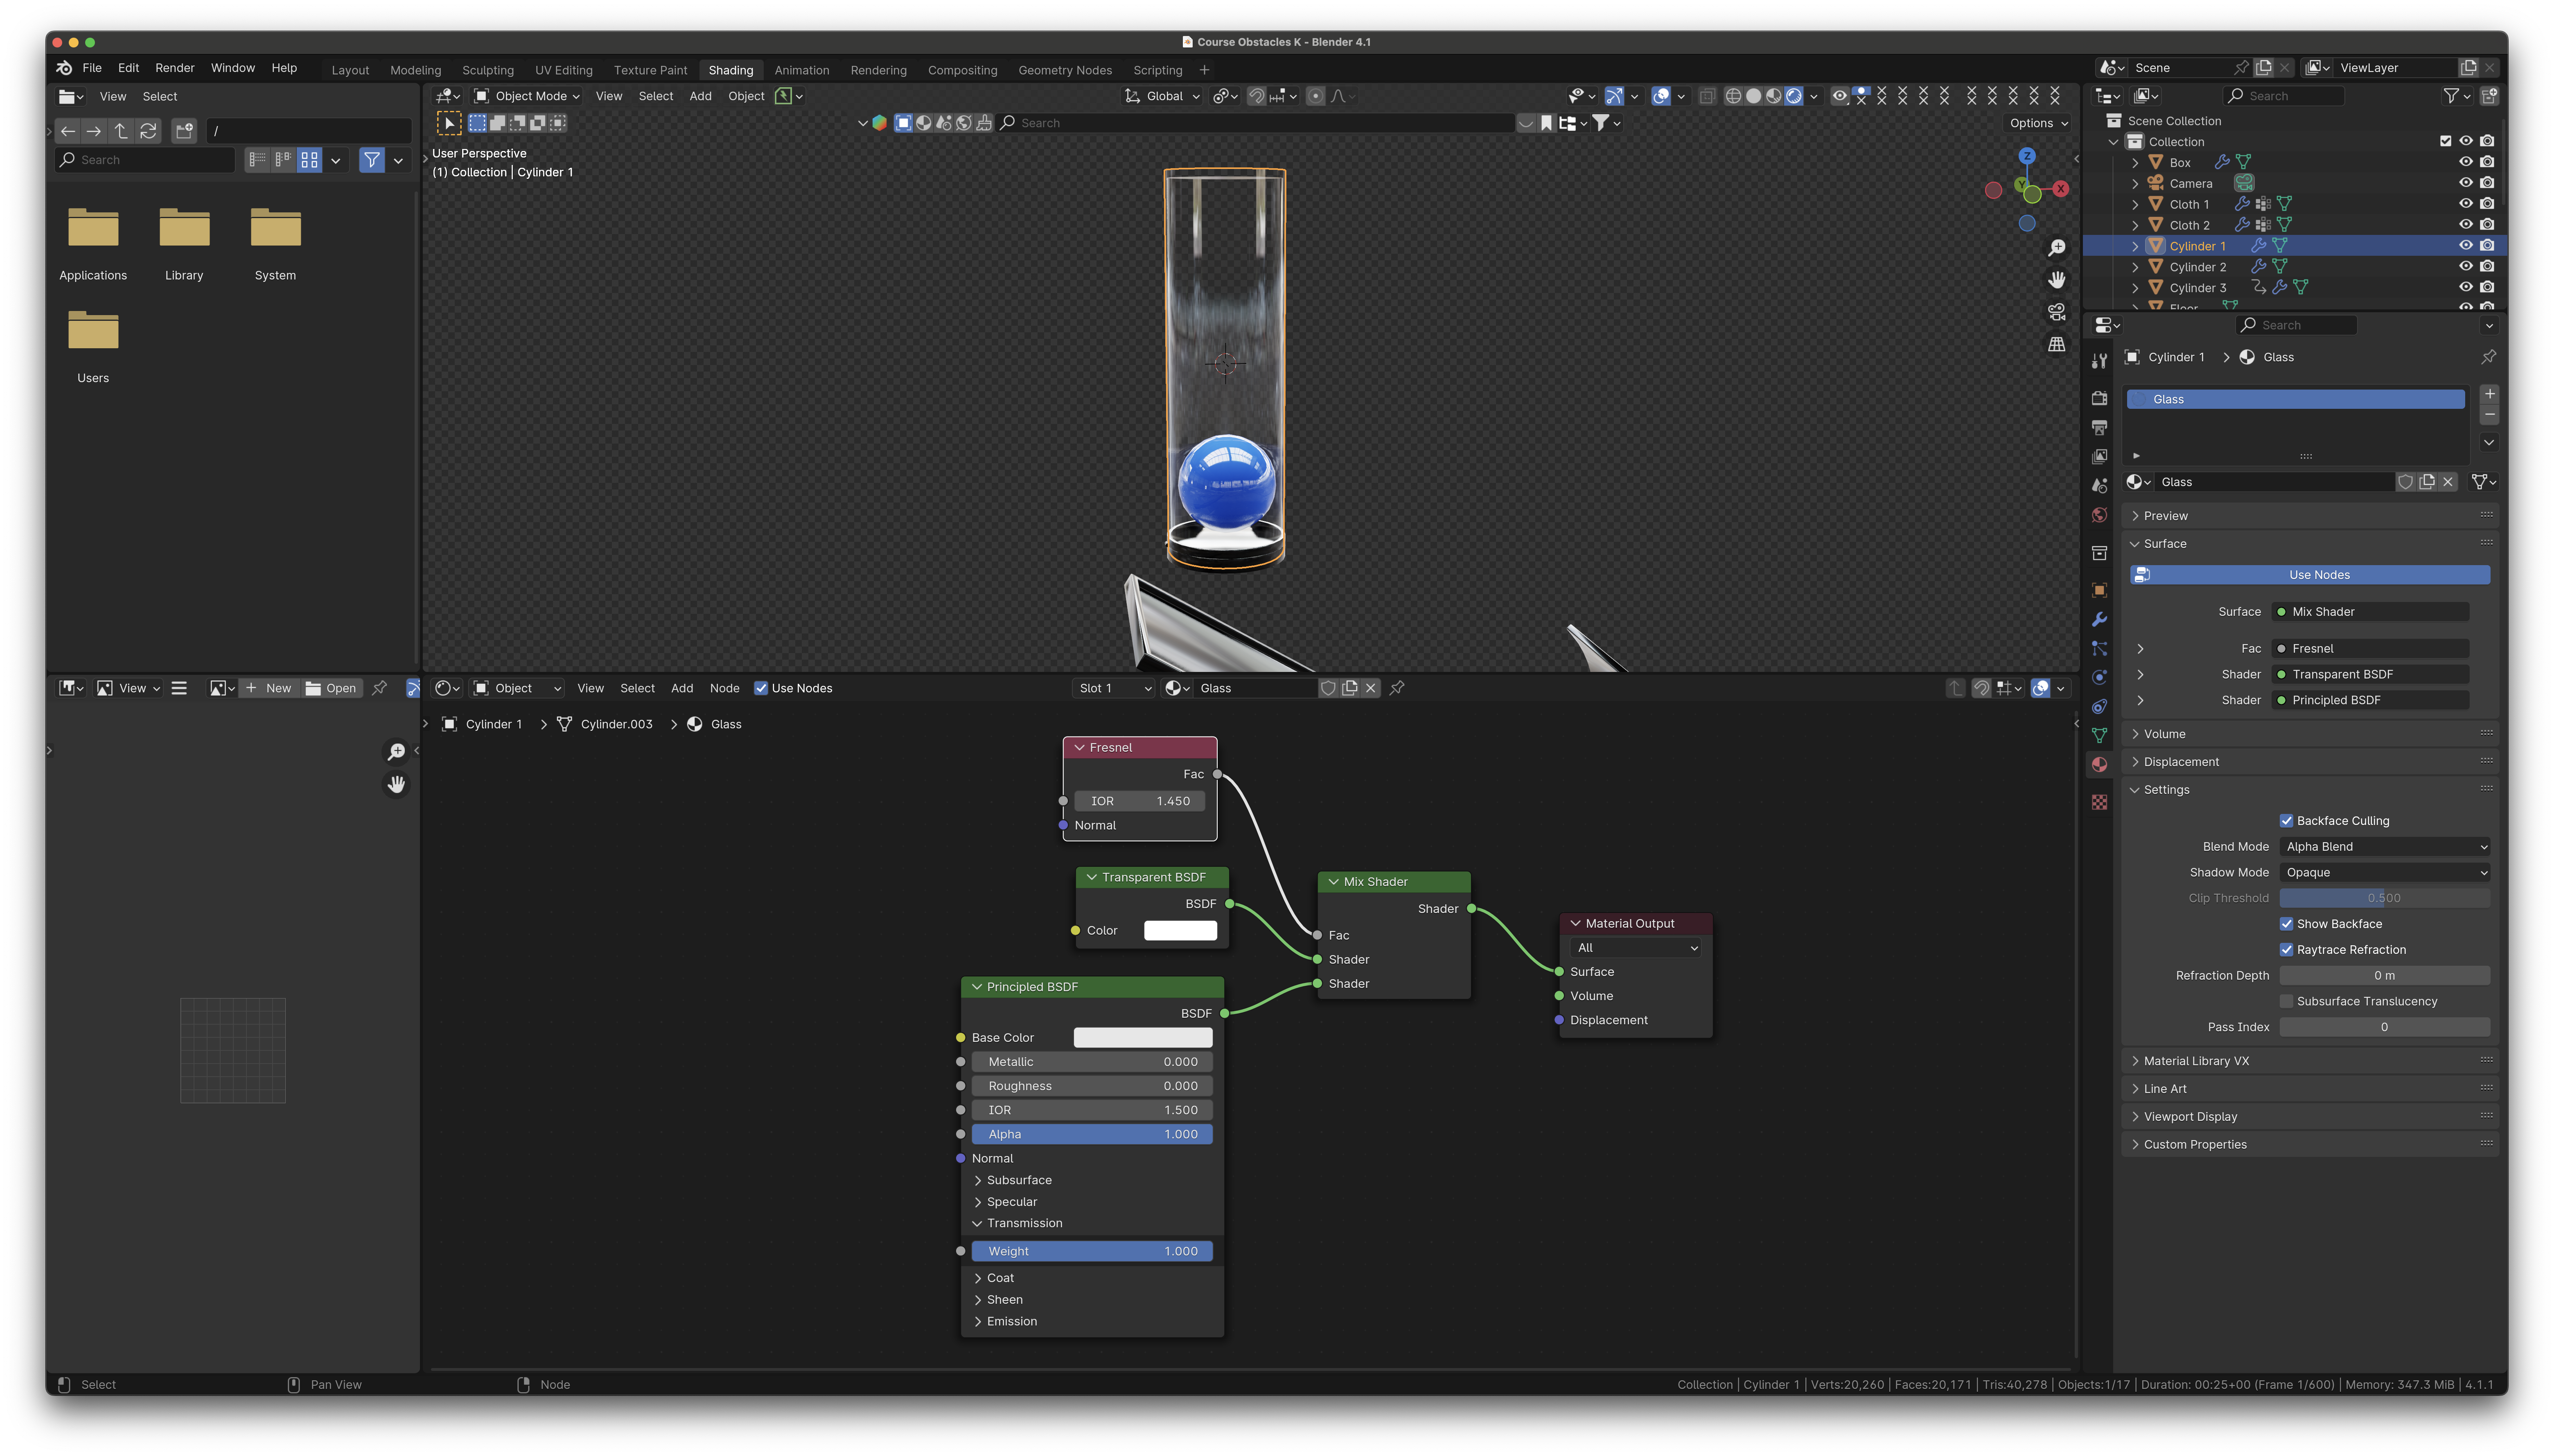Go to parent directory in file browser
Image resolution: width=2554 pixels, height=1456 pixels.
(x=121, y=131)
